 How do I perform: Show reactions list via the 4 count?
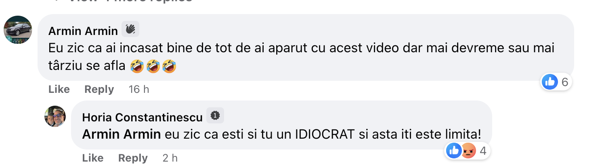483,151
